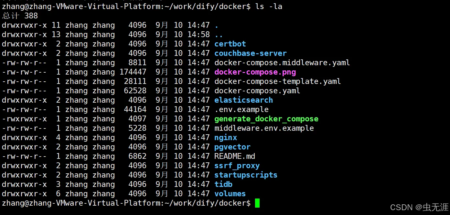Click the file size 174447

pyautogui.click(x=133, y=72)
